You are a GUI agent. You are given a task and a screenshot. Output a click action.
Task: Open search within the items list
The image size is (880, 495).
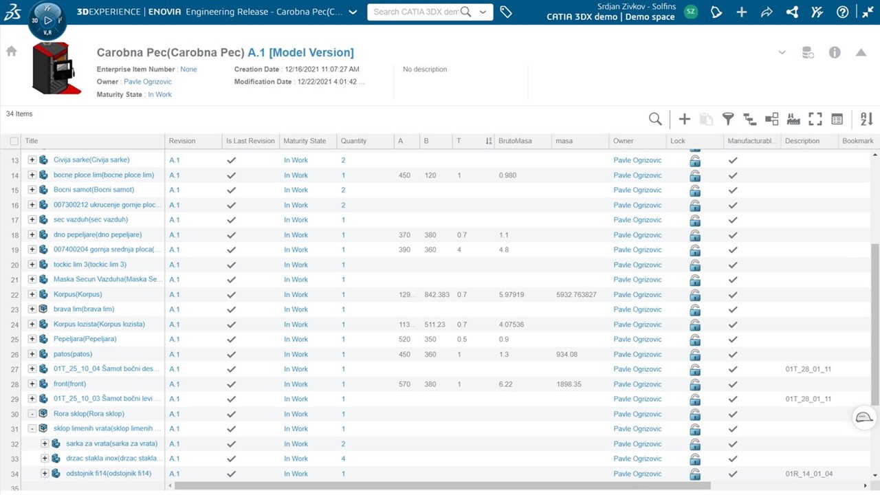pos(654,118)
